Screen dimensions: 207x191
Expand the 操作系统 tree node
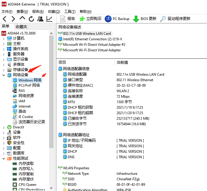(3, 49)
